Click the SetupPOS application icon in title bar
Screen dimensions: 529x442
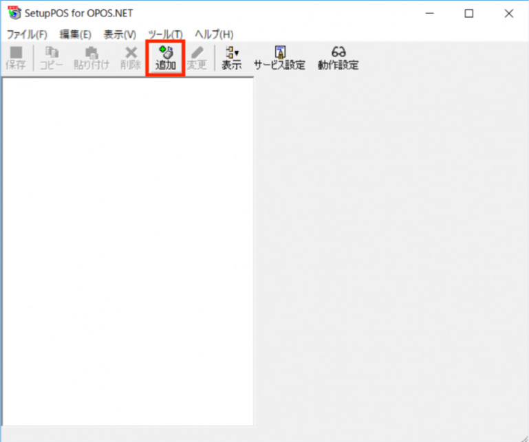click(14, 13)
